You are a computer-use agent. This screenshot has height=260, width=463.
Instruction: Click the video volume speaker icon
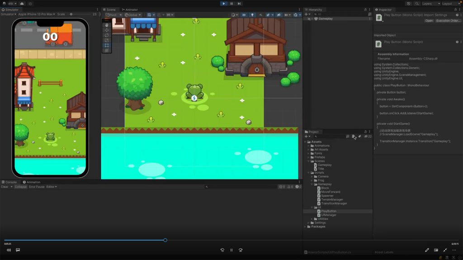[9, 250]
